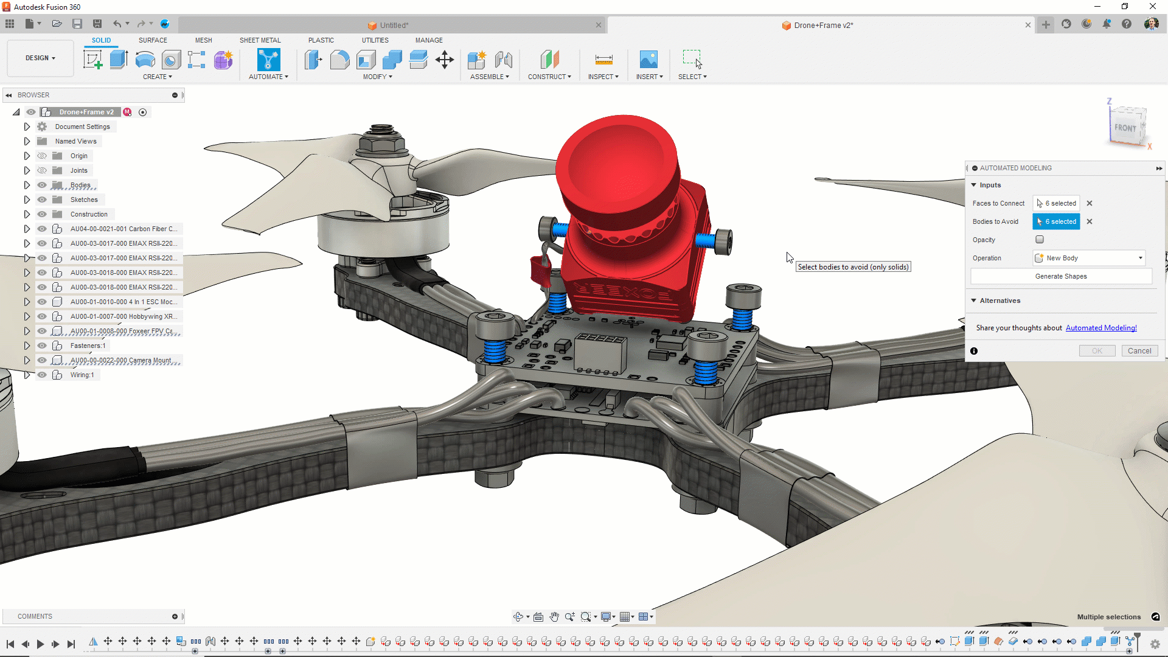This screenshot has height=657, width=1168.
Task: Show the Joints folder via eye icon
Action: [x=42, y=170]
